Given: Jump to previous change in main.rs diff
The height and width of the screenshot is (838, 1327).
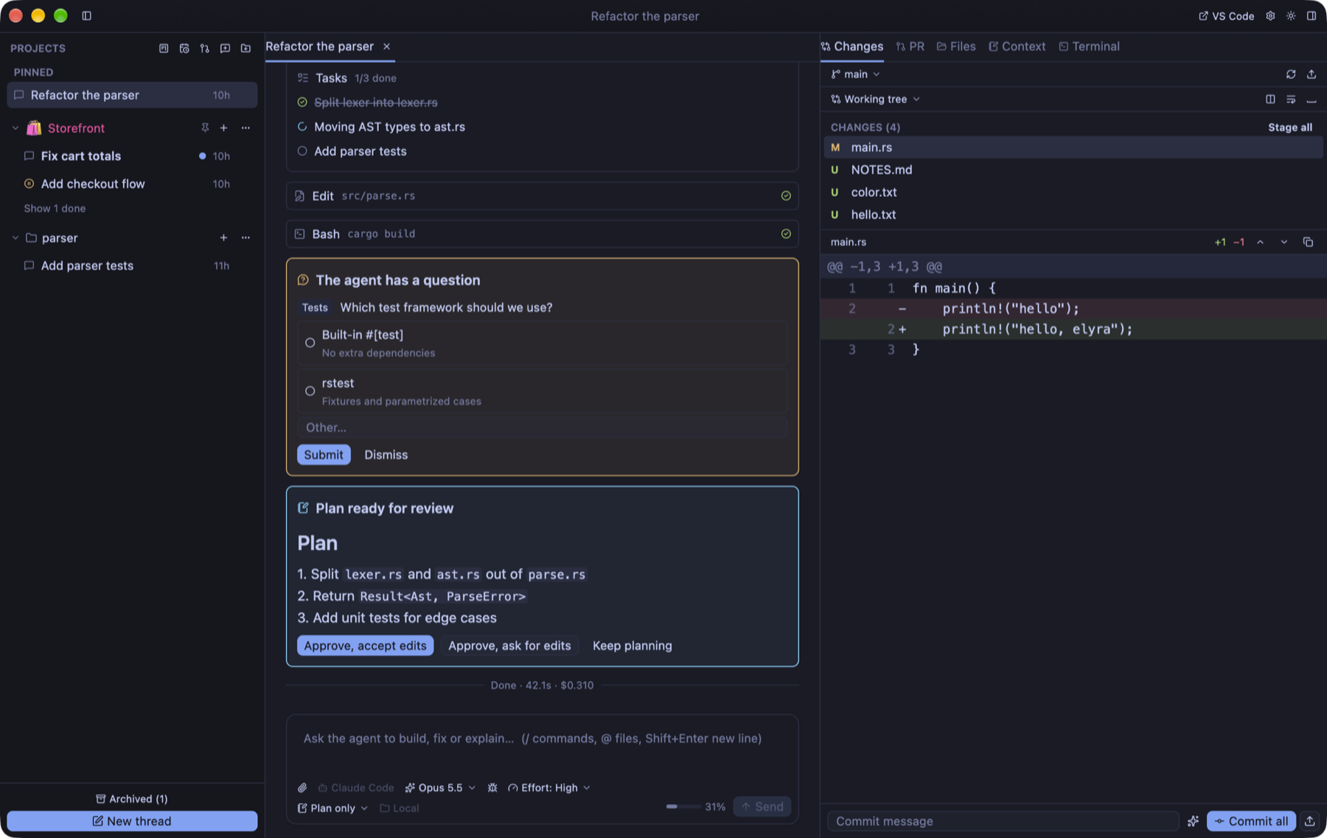Looking at the screenshot, I should [x=1261, y=242].
